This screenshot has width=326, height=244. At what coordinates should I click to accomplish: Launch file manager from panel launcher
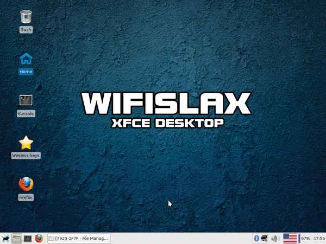17,239
